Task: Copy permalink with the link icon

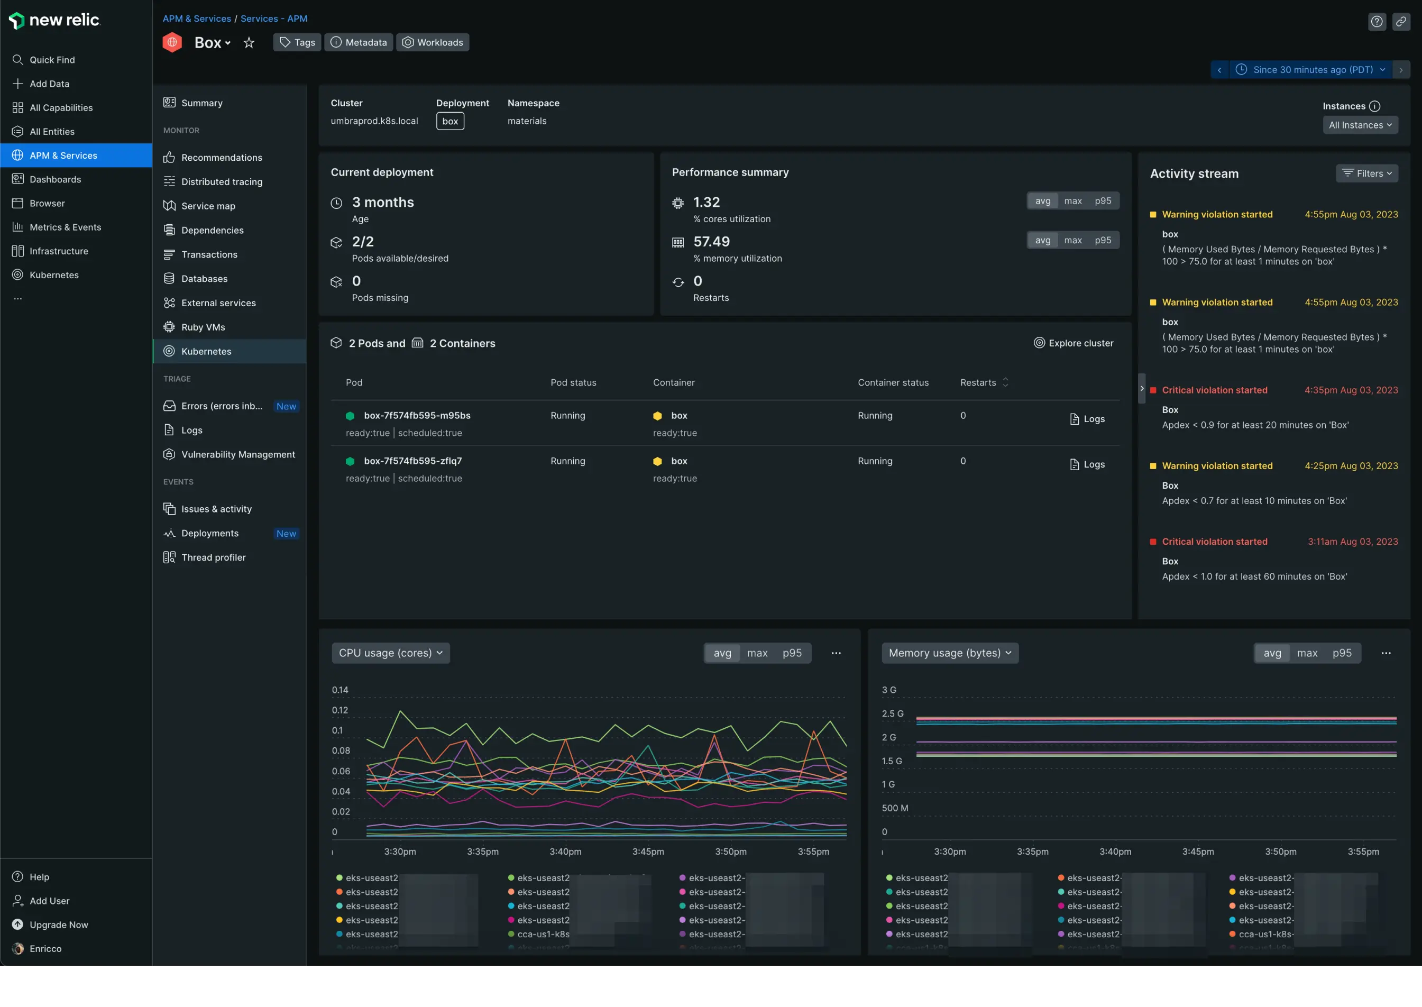Action: tap(1401, 22)
